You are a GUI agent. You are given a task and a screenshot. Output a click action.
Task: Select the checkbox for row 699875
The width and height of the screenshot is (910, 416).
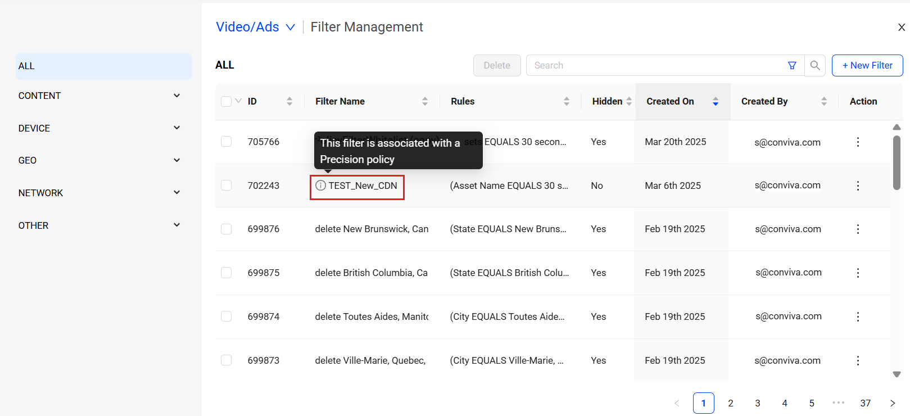point(227,273)
